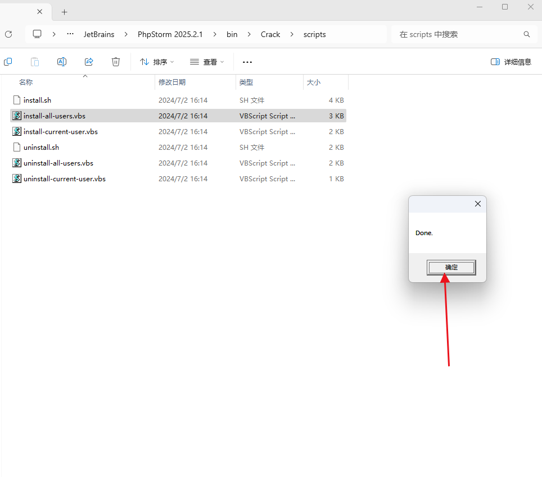542x477 pixels.
Task: Expand the chevron after the This PC icon
Action: 54,34
